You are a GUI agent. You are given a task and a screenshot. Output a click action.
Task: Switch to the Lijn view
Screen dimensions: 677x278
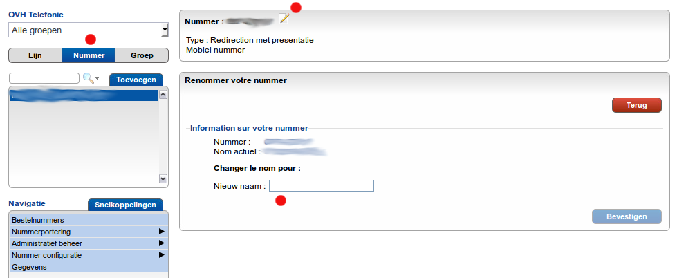pyautogui.click(x=35, y=55)
